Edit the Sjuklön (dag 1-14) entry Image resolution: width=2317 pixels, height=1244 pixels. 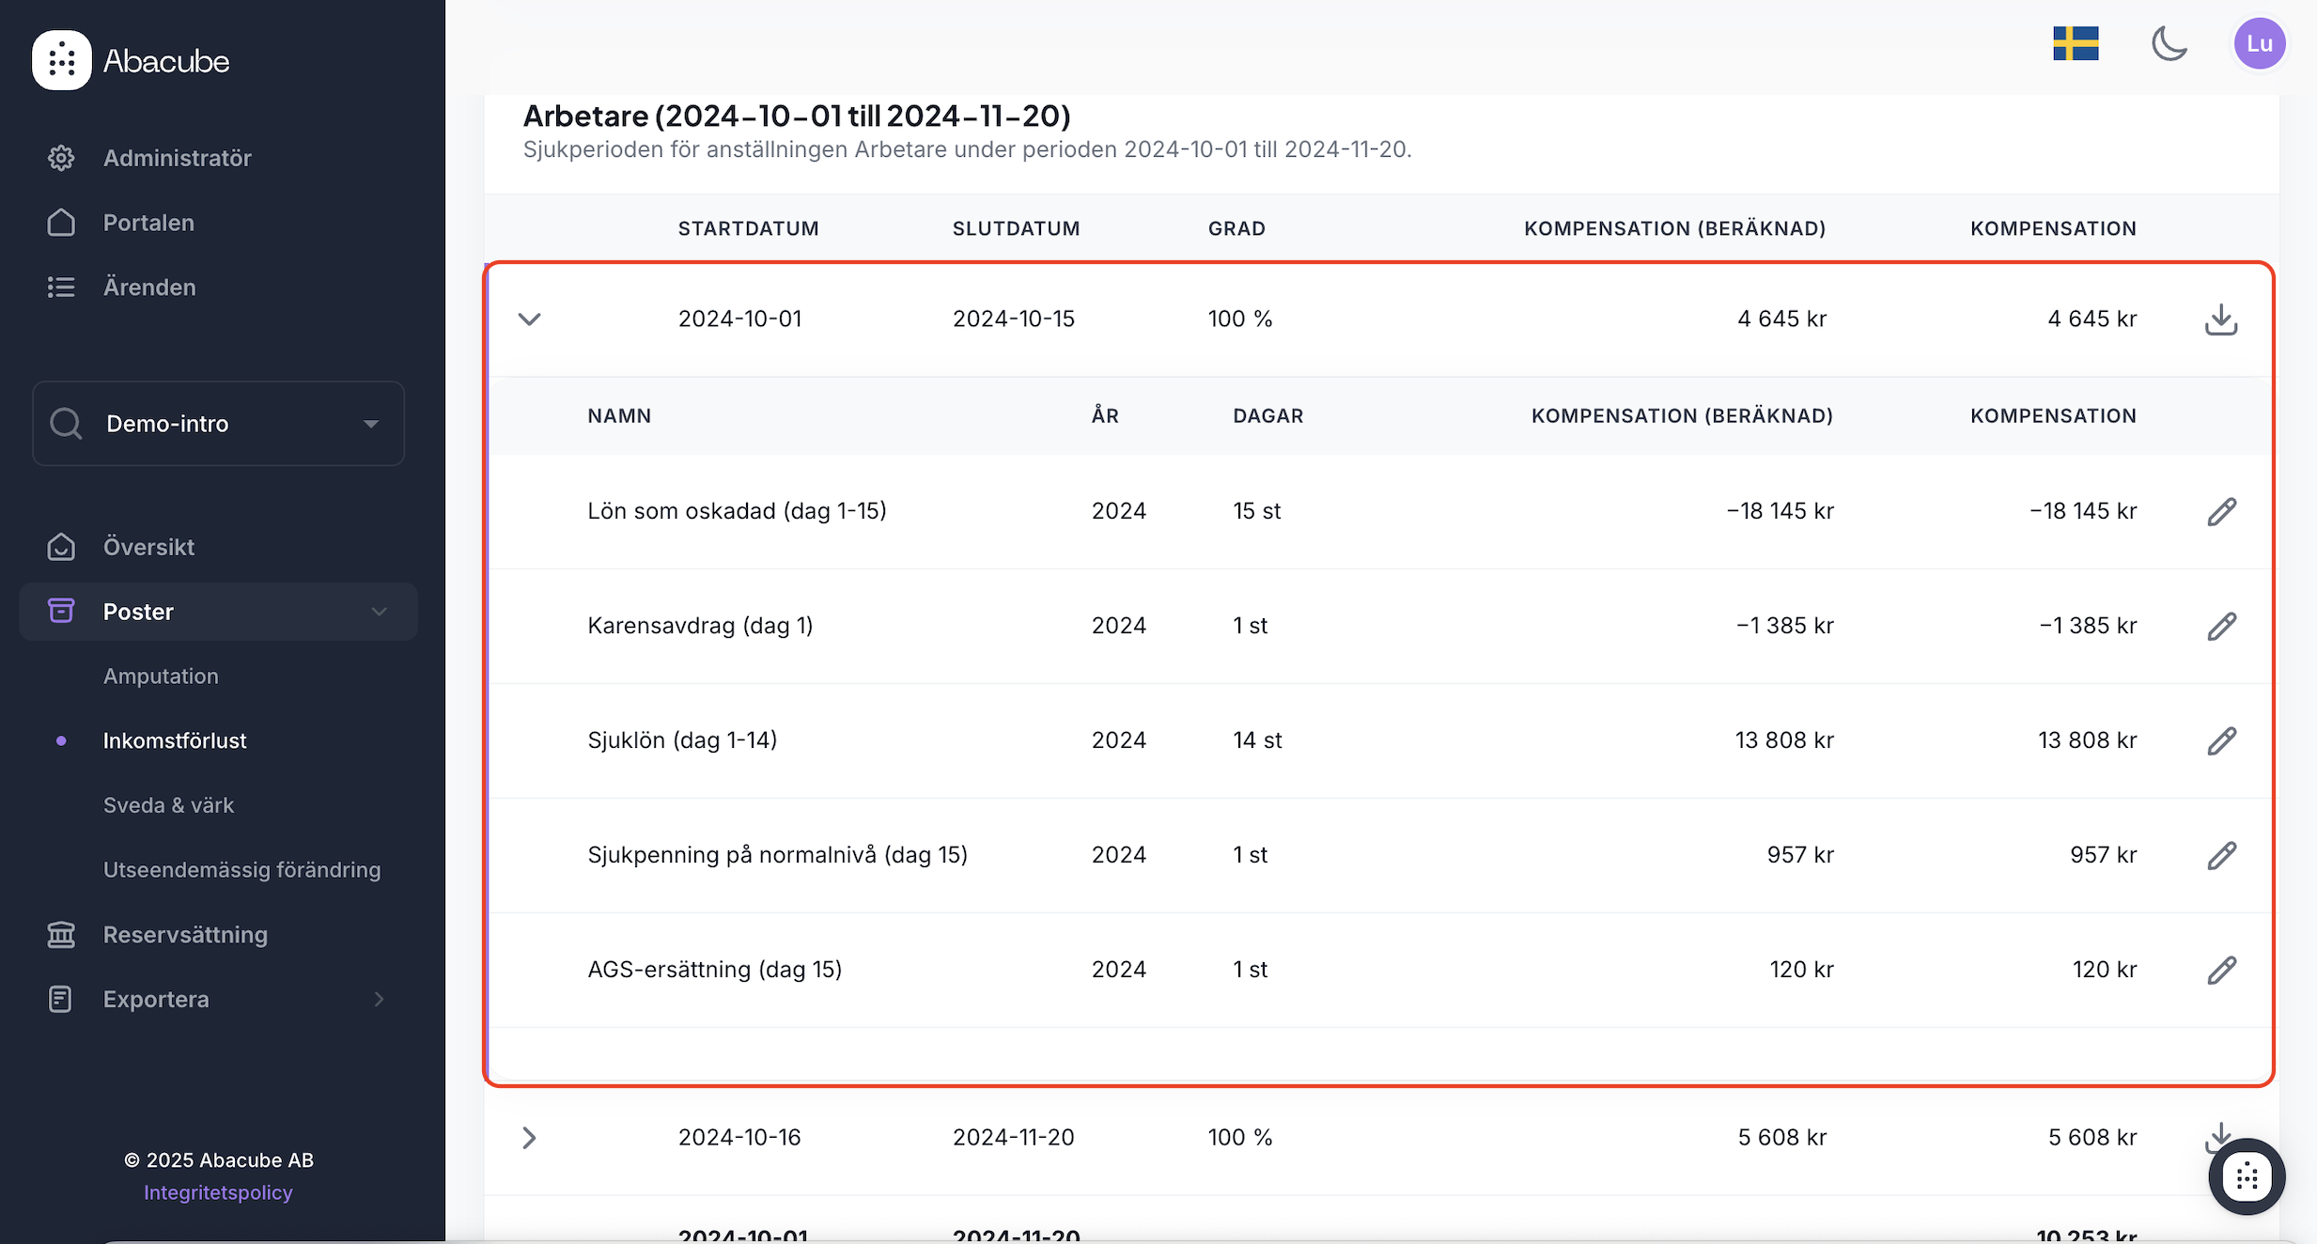2221,740
